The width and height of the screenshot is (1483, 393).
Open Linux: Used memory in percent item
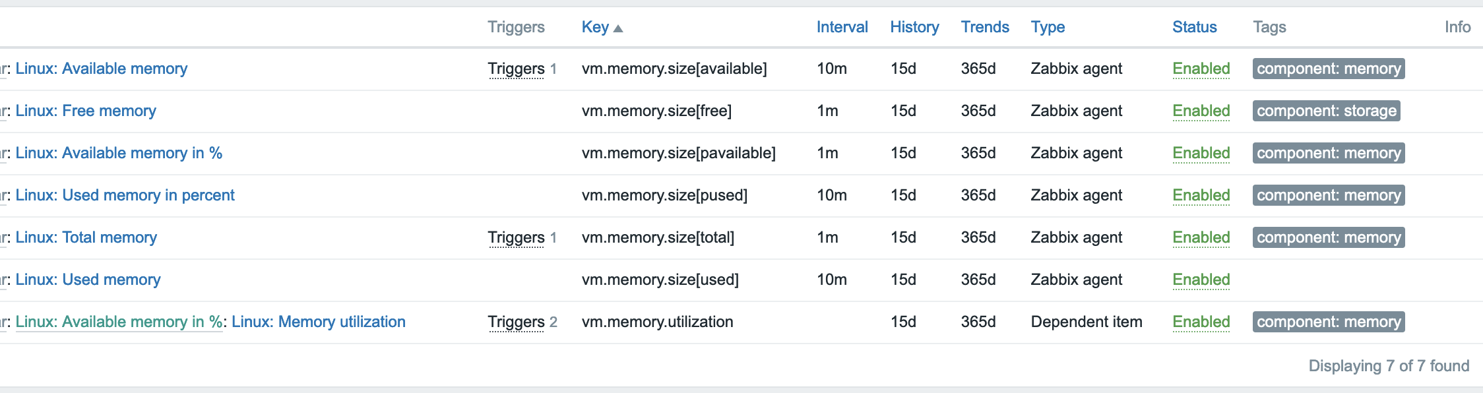pyautogui.click(x=125, y=195)
